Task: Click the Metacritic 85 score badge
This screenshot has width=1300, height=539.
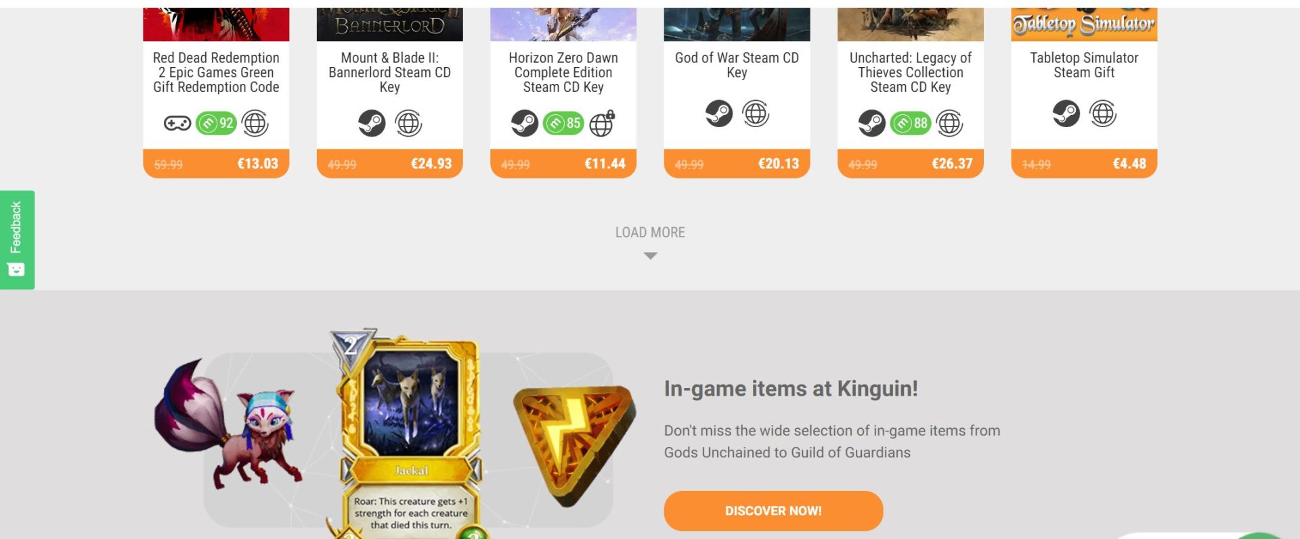Action: pyautogui.click(x=563, y=123)
